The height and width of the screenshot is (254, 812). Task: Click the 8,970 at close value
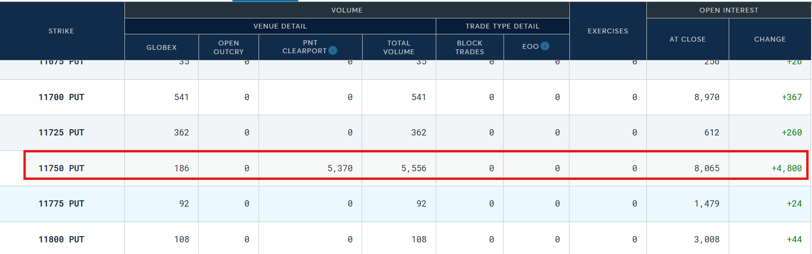pyautogui.click(x=706, y=97)
